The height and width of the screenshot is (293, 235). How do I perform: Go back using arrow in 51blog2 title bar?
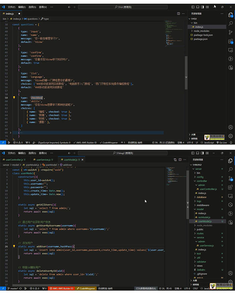click(69, 153)
